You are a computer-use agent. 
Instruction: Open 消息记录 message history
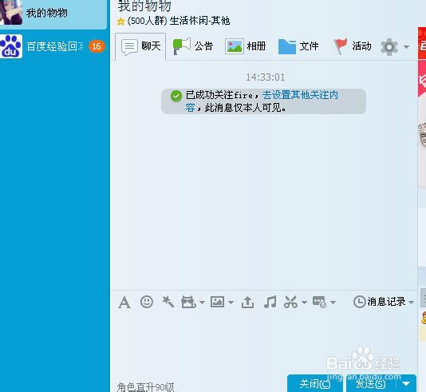(380, 302)
